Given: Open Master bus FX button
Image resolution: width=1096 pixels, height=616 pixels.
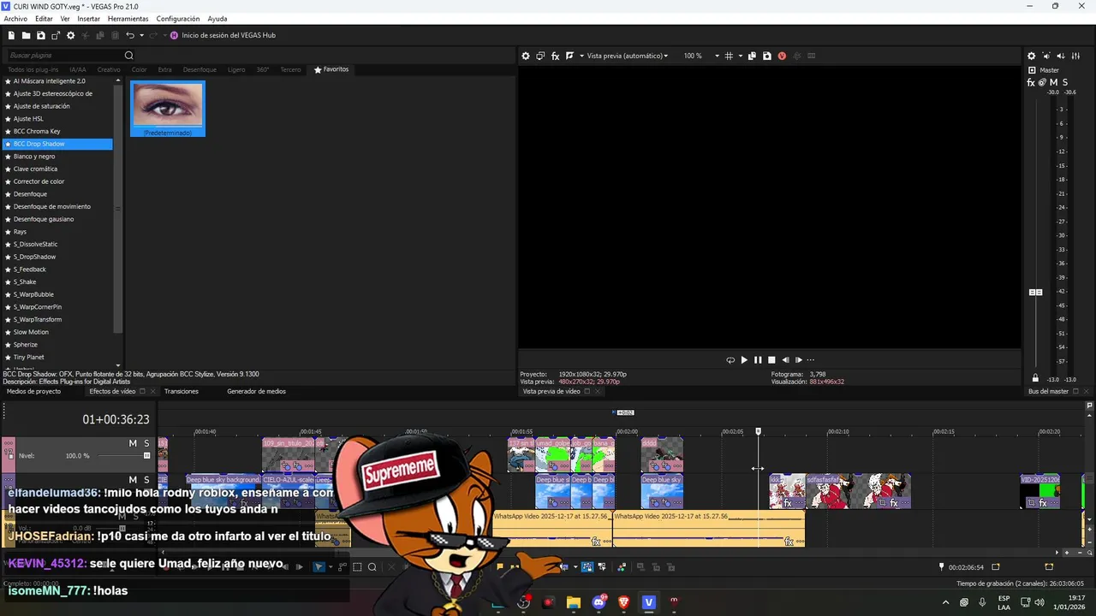Looking at the screenshot, I should 1031,82.
